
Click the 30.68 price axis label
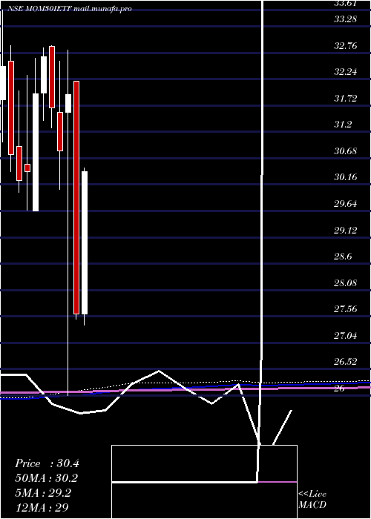345,151
